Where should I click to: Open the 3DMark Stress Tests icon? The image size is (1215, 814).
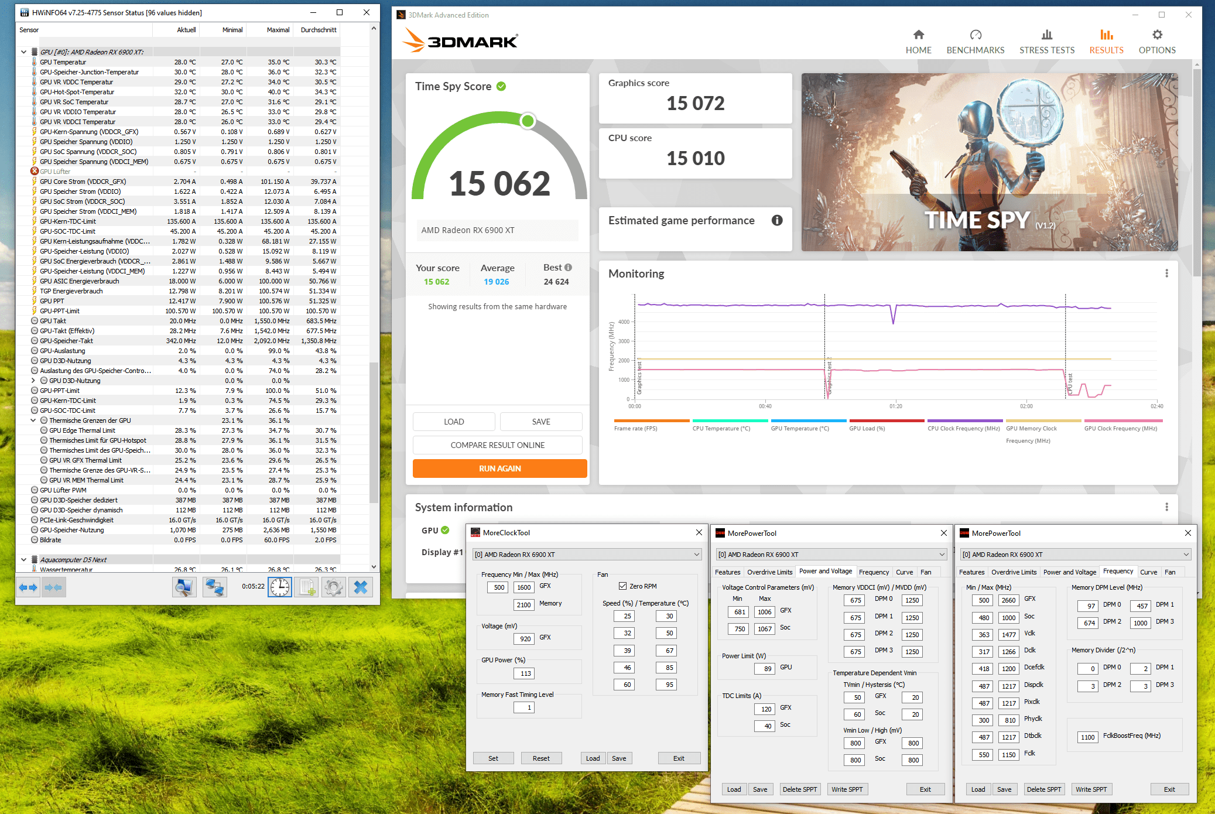[1047, 35]
